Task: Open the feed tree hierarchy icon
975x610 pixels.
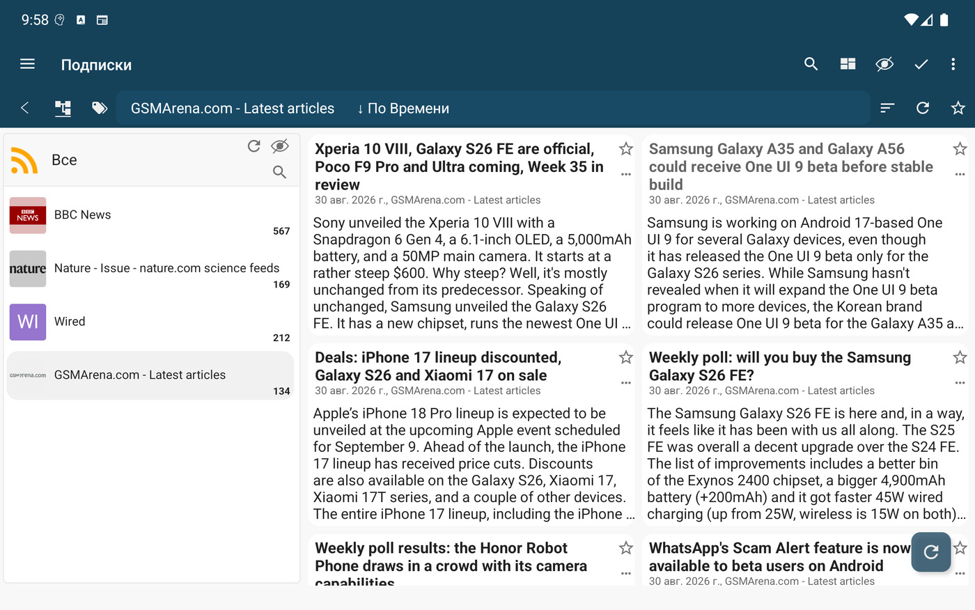Action: tap(63, 108)
